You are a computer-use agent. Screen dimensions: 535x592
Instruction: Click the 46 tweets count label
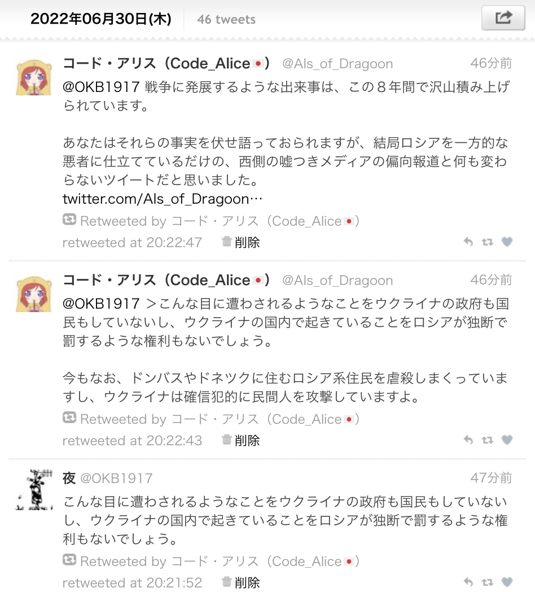click(226, 19)
